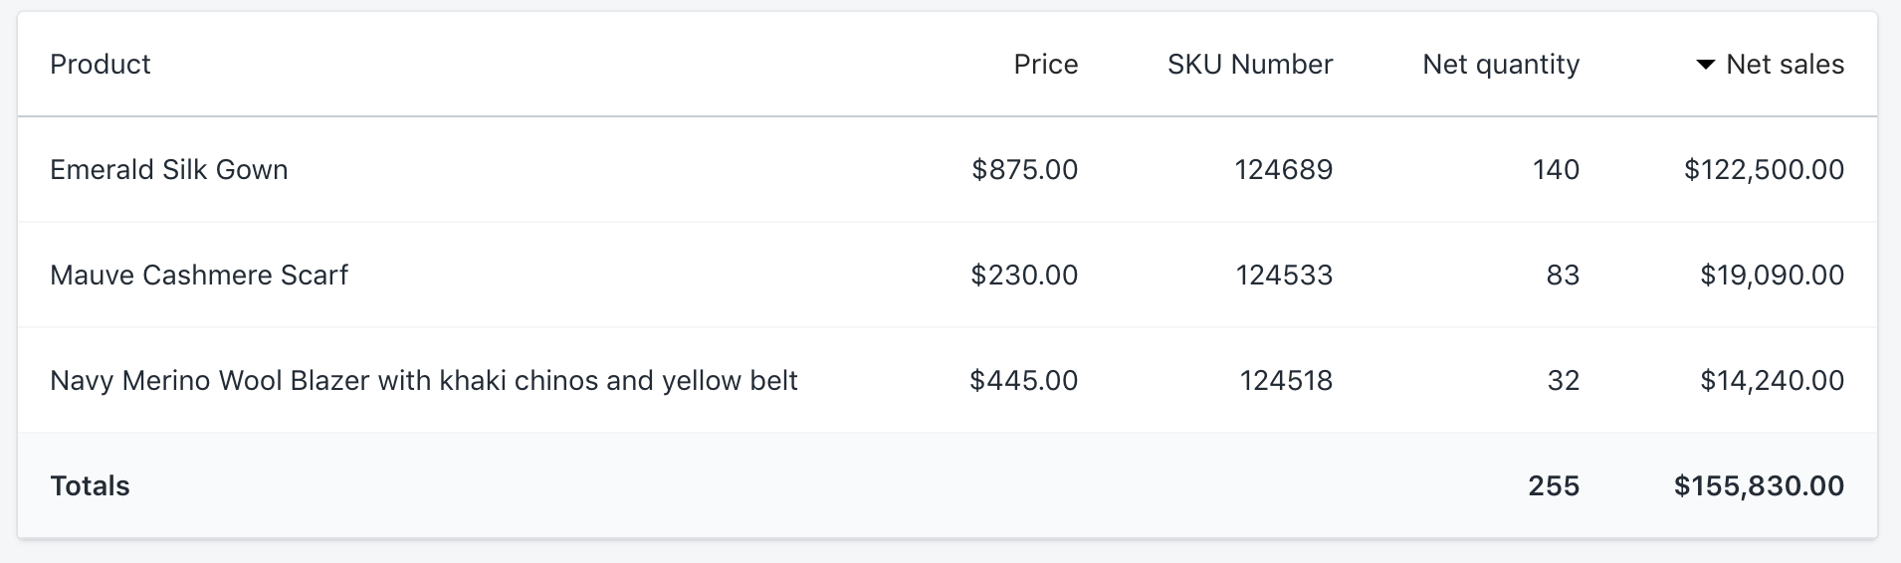Click the $122,500.00 net sales value

[1764, 170]
